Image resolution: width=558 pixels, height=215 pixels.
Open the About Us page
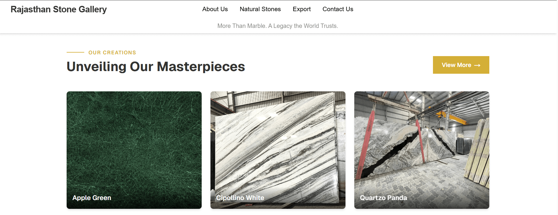(215, 9)
